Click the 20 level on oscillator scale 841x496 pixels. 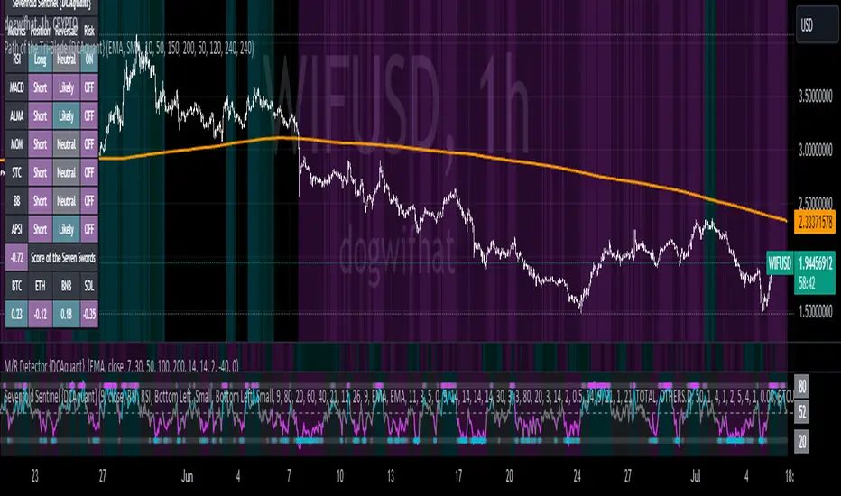tap(802, 442)
